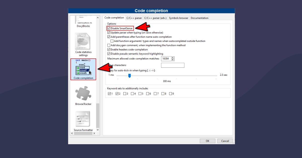
Task: Check keyword set 8 checkbox
Action: pos(163,94)
